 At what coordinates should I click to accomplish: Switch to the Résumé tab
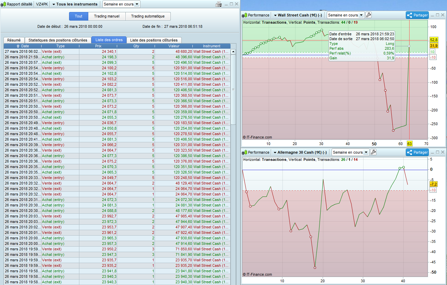(x=14, y=40)
